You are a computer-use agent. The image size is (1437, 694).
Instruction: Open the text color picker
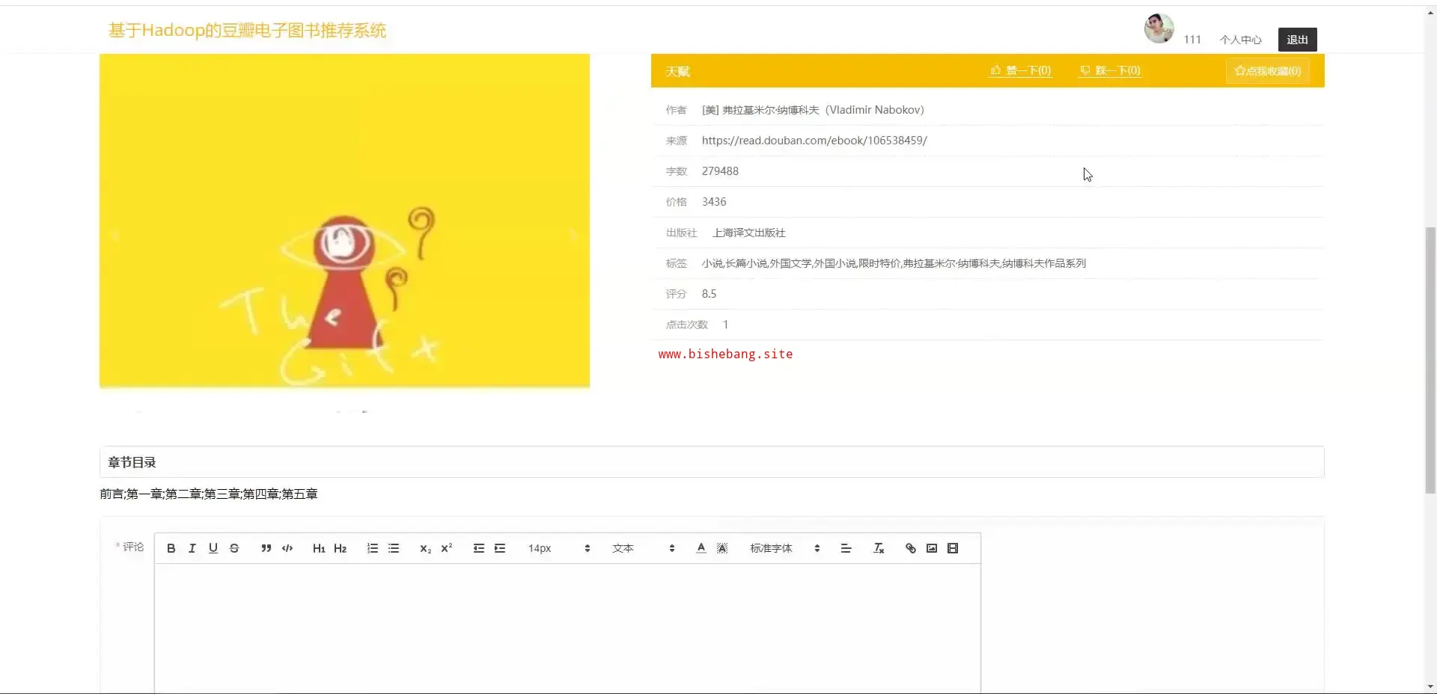tap(701, 548)
